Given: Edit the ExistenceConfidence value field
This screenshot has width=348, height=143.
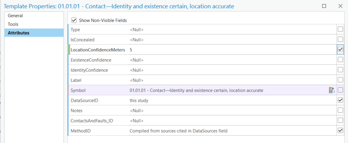Looking at the screenshot, I should click(232, 60).
